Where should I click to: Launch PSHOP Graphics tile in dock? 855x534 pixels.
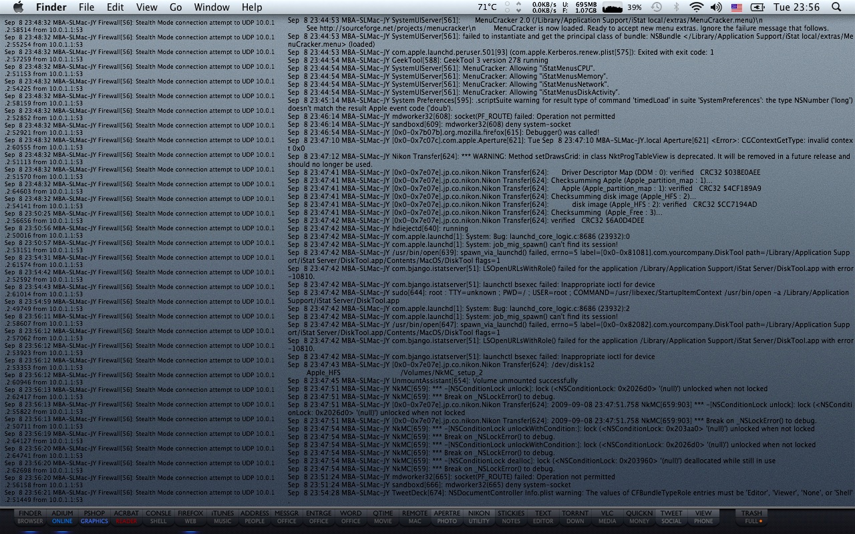tap(94, 517)
